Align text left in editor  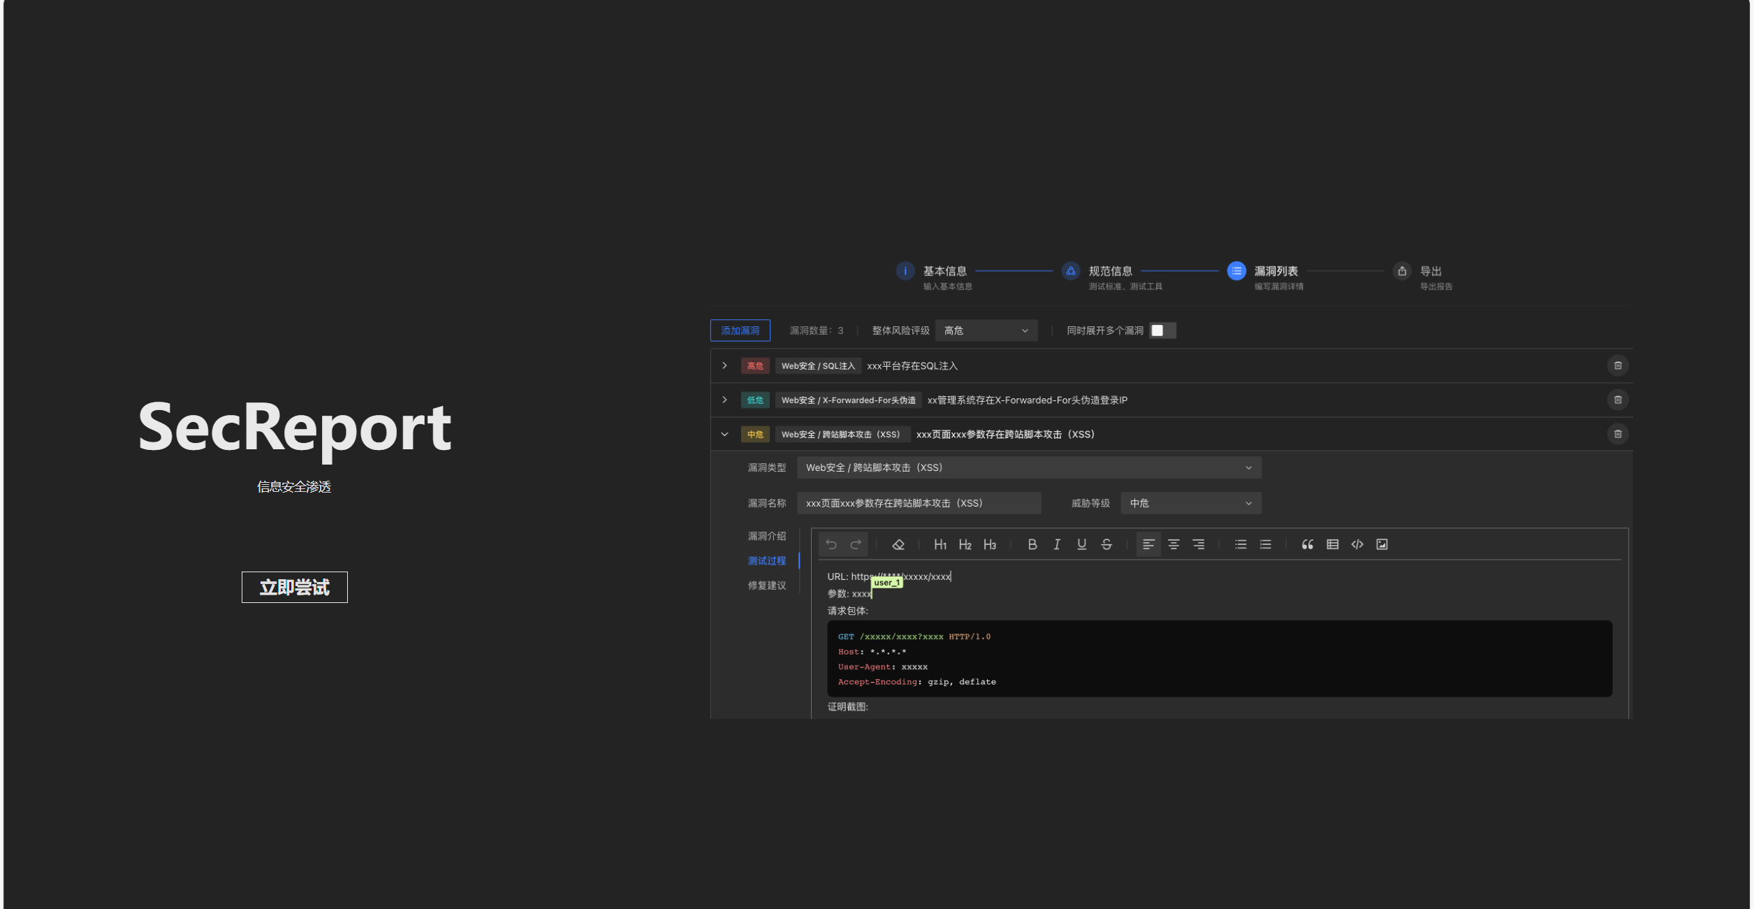[x=1148, y=544]
